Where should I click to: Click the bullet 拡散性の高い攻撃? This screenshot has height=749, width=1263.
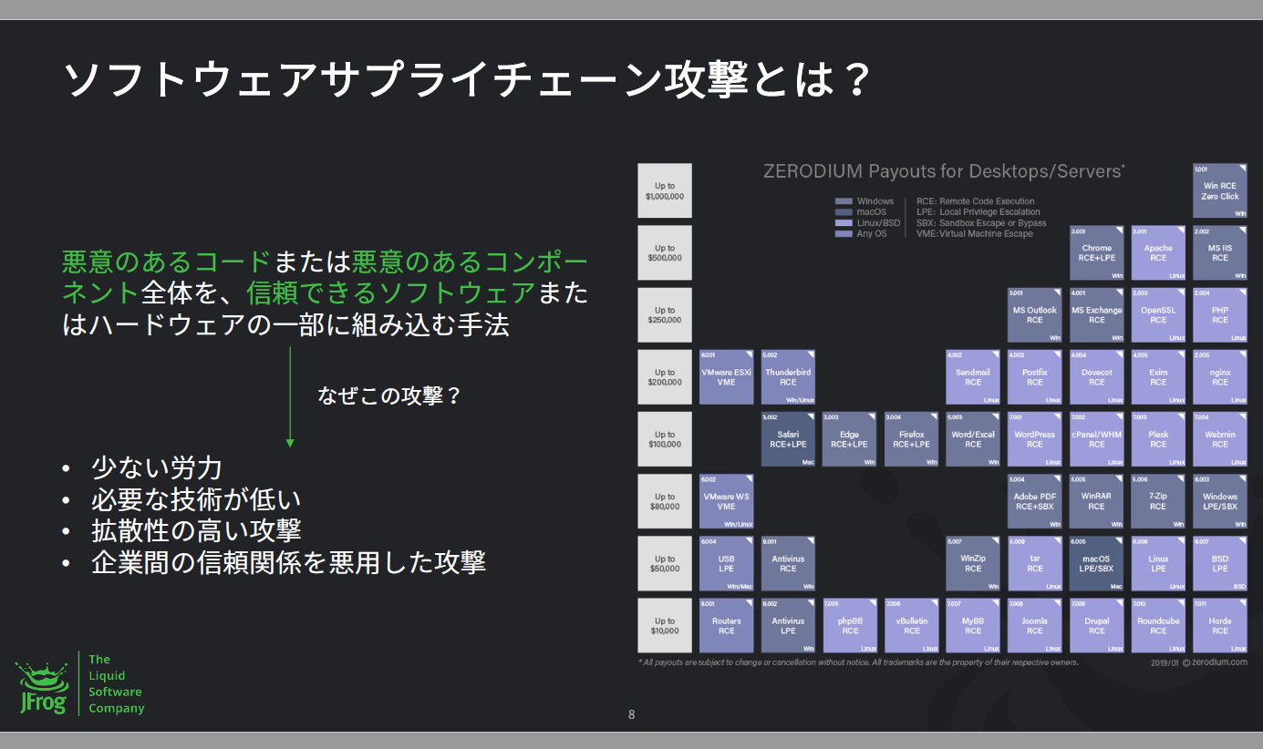(196, 530)
